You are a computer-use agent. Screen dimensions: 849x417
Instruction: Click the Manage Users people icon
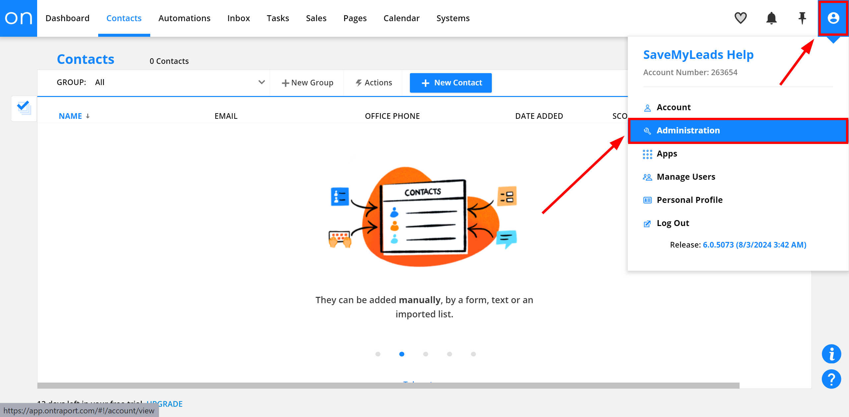point(647,177)
